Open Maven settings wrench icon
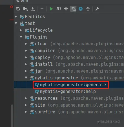Viewport: 124px width, 127px height. 97,9
